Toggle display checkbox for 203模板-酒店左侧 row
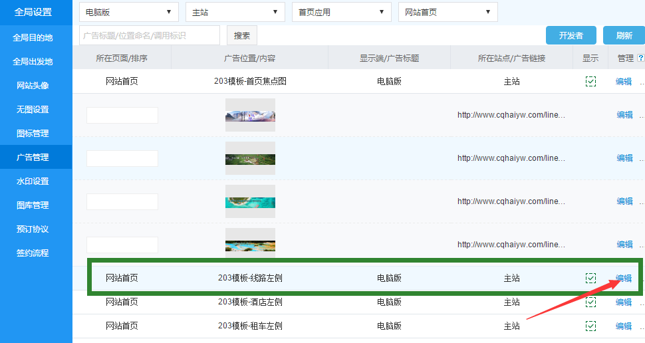Screen dimensions: 645x343 [590, 302]
